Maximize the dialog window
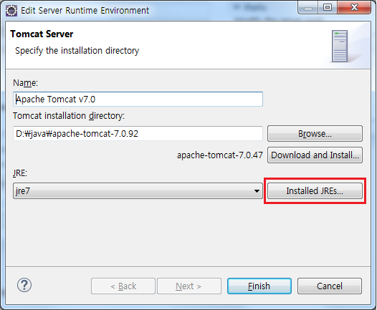Viewport: 377px width, 310px height. 328,7
